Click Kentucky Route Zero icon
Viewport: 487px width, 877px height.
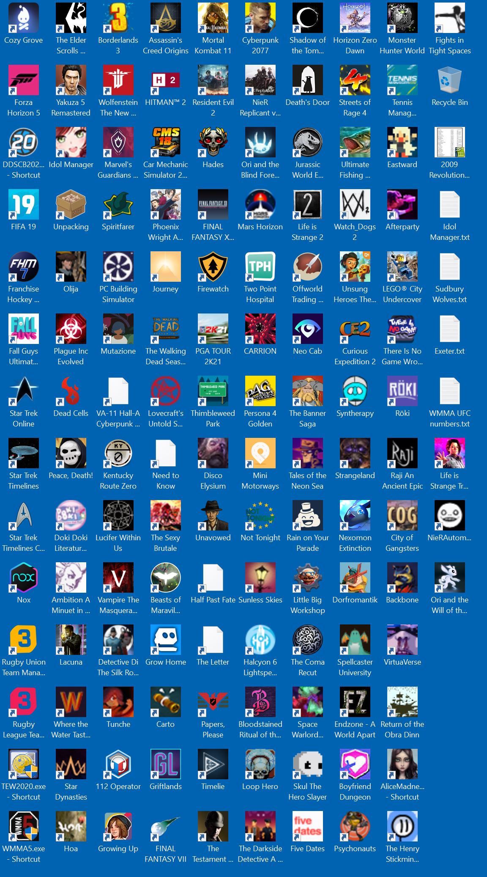118,453
